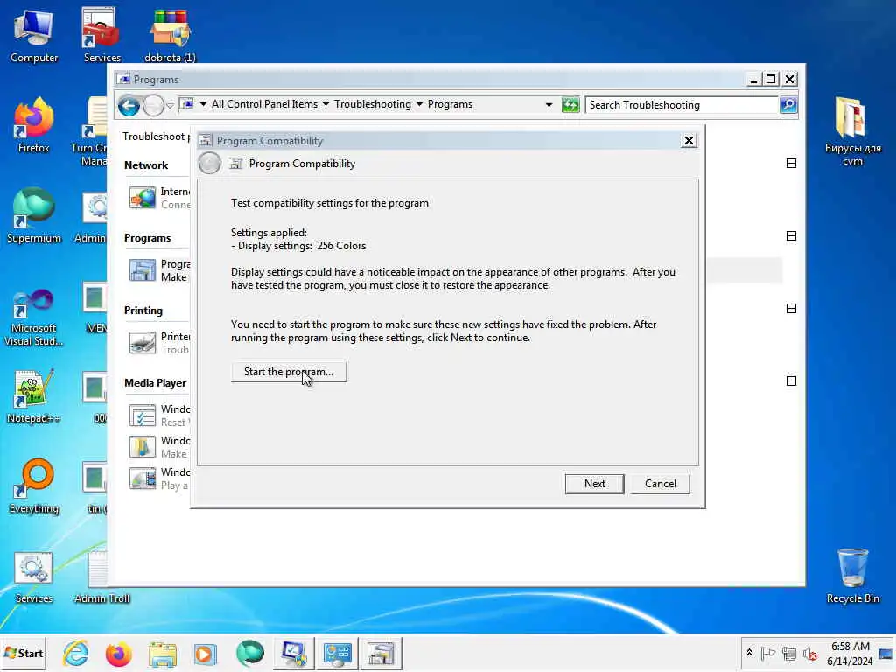The width and height of the screenshot is (896, 672).
Task: Collapse the Media Player section
Action: click(x=791, y=381)
